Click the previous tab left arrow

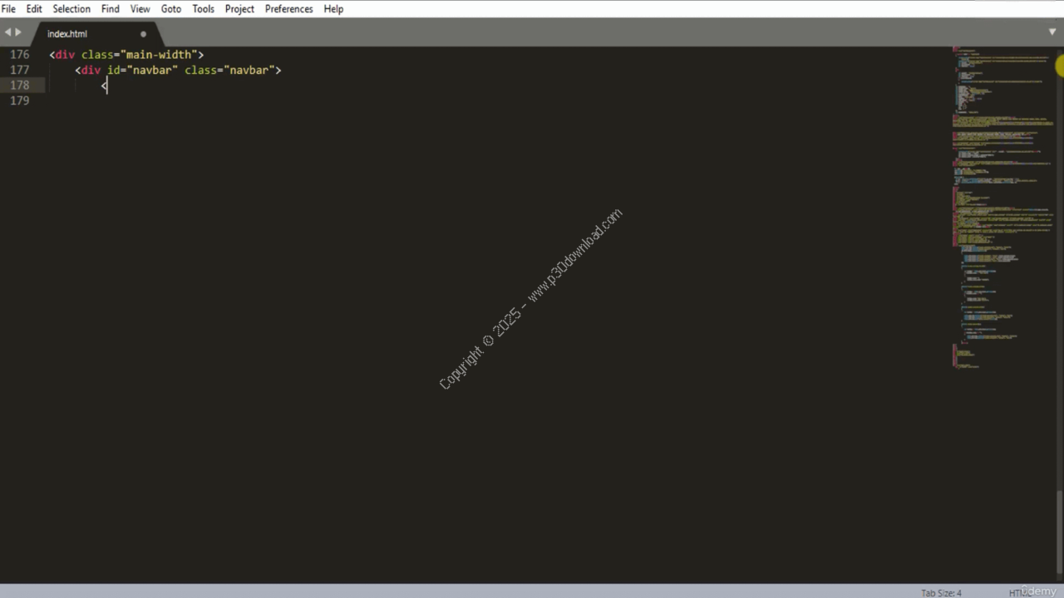click(7, 32)
